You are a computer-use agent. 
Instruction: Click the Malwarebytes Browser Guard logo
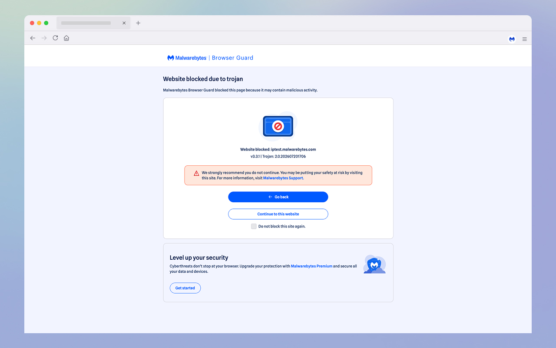point(210,58)
